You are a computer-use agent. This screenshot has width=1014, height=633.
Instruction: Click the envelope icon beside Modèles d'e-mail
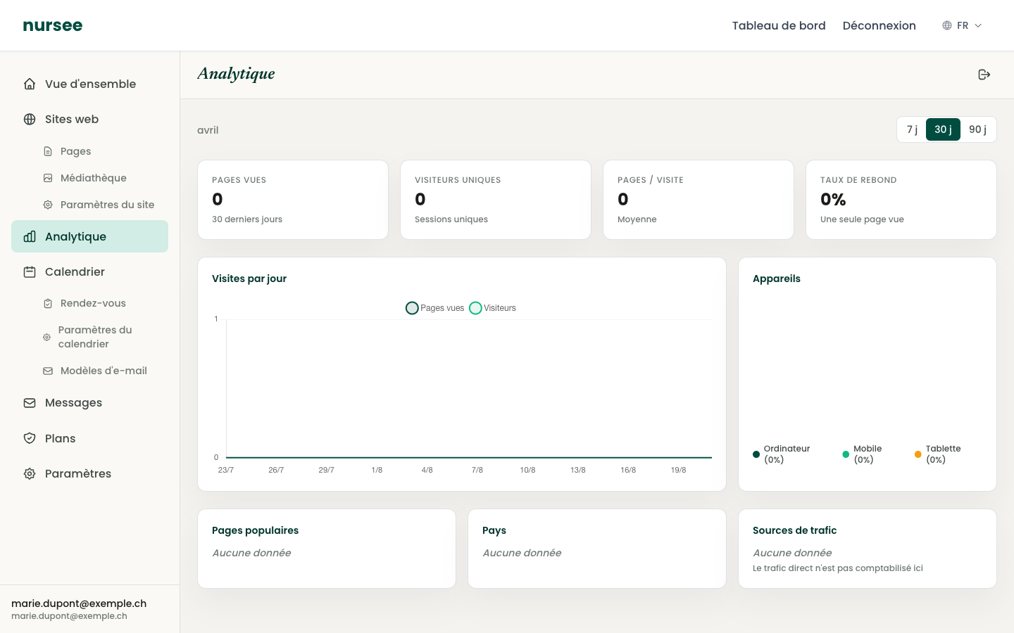click(48, 371)
